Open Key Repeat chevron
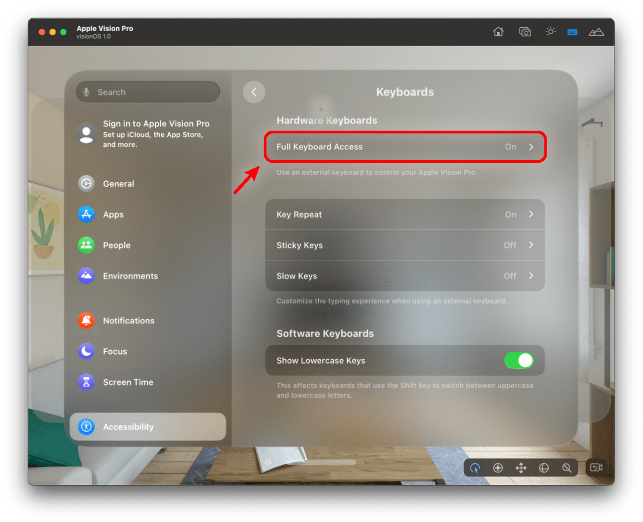The height and width of the screenshot is (522, 643). (531, 214)
